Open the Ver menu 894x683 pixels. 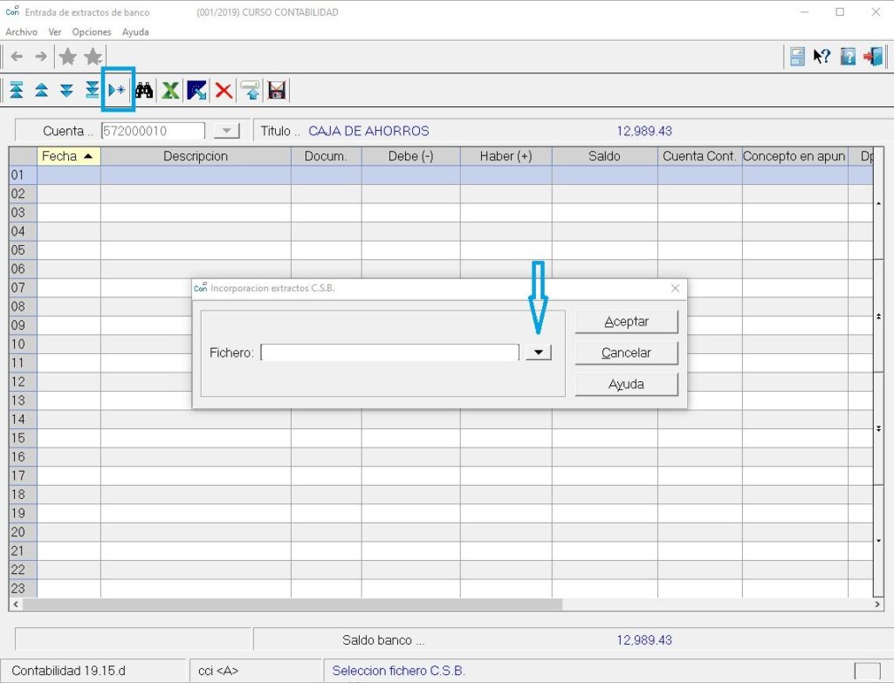pos(55,32)
